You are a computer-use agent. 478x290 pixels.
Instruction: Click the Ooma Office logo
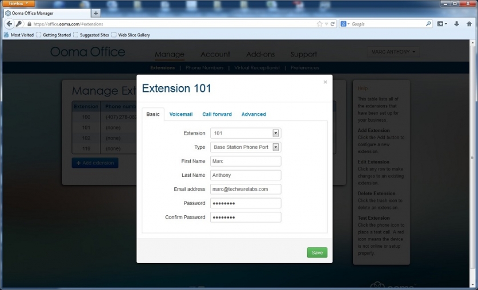(x=87, y=52)
